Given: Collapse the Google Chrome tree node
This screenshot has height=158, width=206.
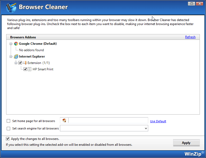Looking at the screenshot, I should [11, 44].
